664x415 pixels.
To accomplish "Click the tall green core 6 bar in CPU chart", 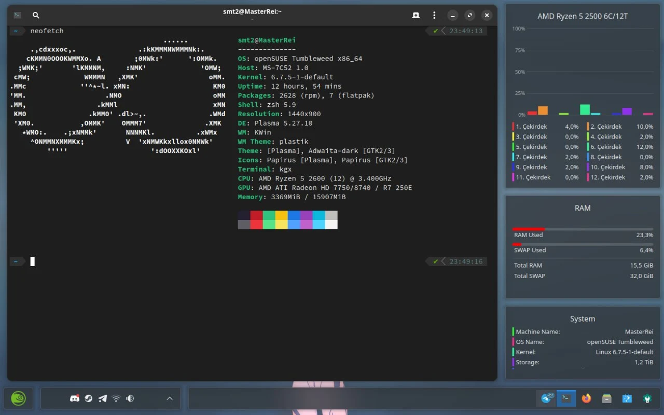I will [x=585, y=109].
